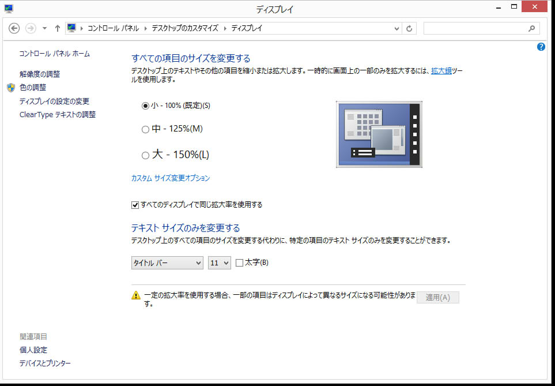
Task: Click the Display icon in title bar
Action: (x=9, y=8)
